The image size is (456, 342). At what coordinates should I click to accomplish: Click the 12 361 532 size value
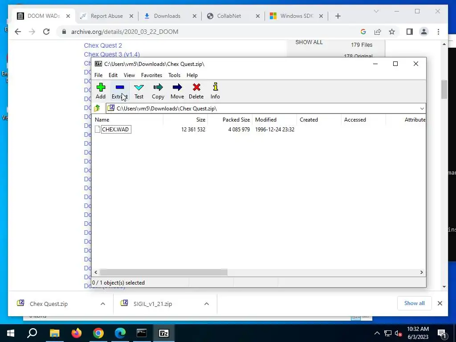point(193,130)
